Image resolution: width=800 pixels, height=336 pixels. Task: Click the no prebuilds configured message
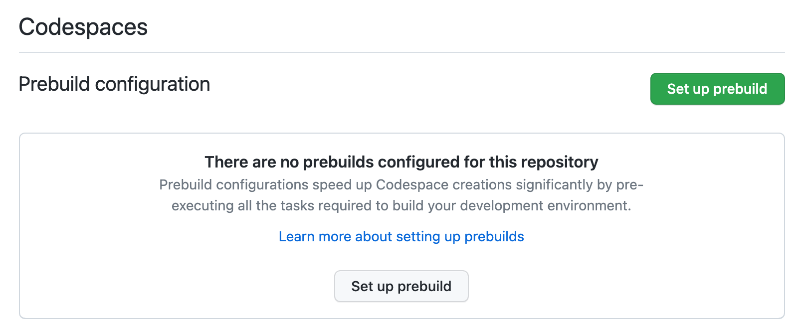pos(401,162)
